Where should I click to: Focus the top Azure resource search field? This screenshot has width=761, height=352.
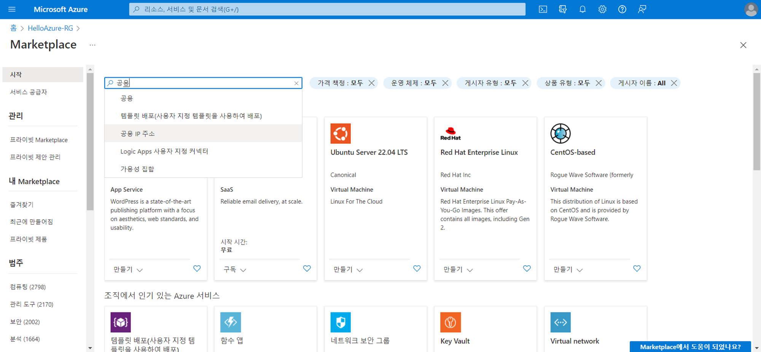[x=327, y=9]
